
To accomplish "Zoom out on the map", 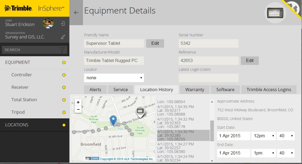I will coord(78,109).
